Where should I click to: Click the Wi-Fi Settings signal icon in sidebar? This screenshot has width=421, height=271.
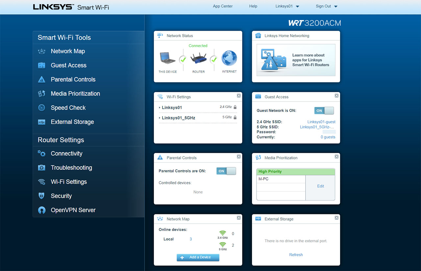[41, 182]
